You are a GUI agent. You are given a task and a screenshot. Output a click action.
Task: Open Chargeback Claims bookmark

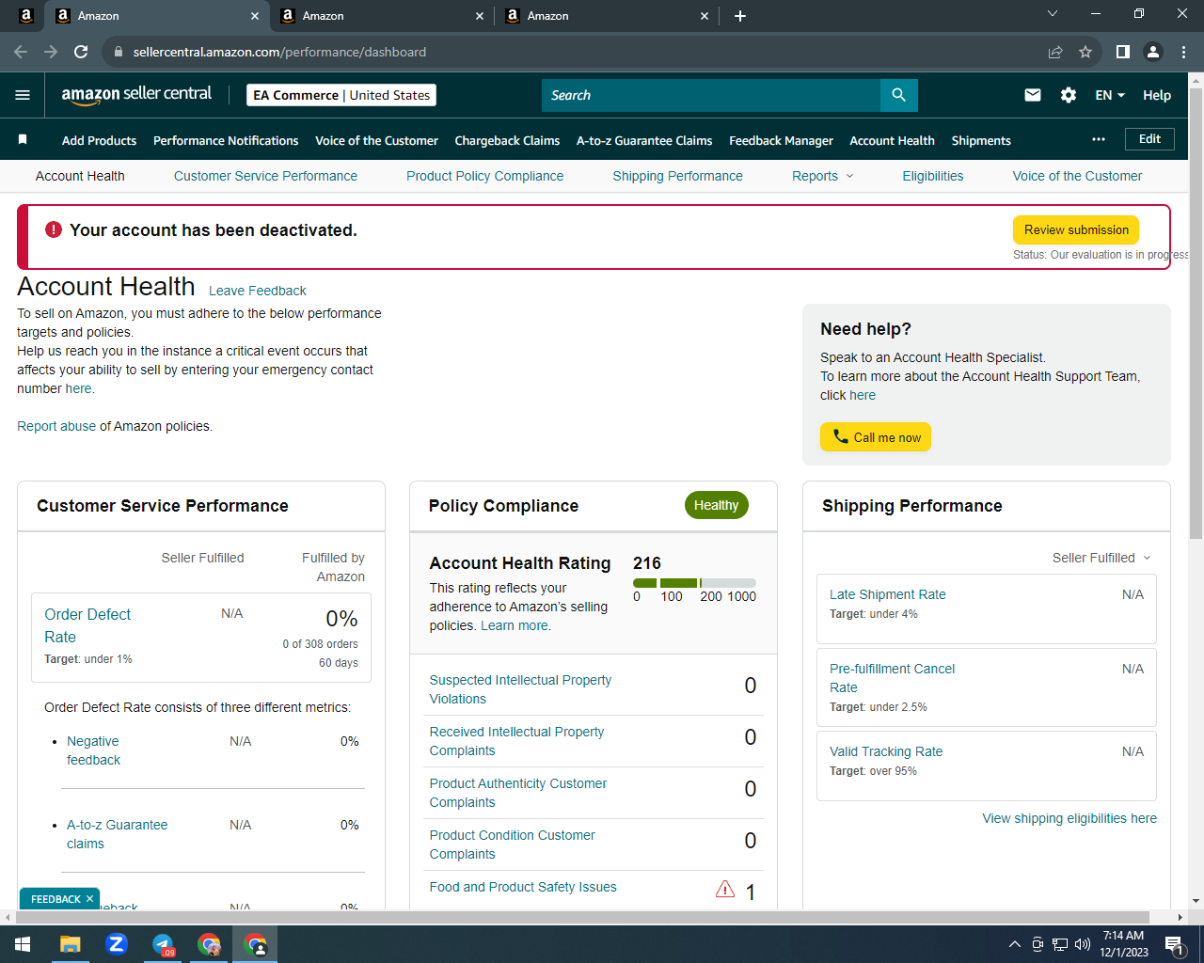(507, 140)
